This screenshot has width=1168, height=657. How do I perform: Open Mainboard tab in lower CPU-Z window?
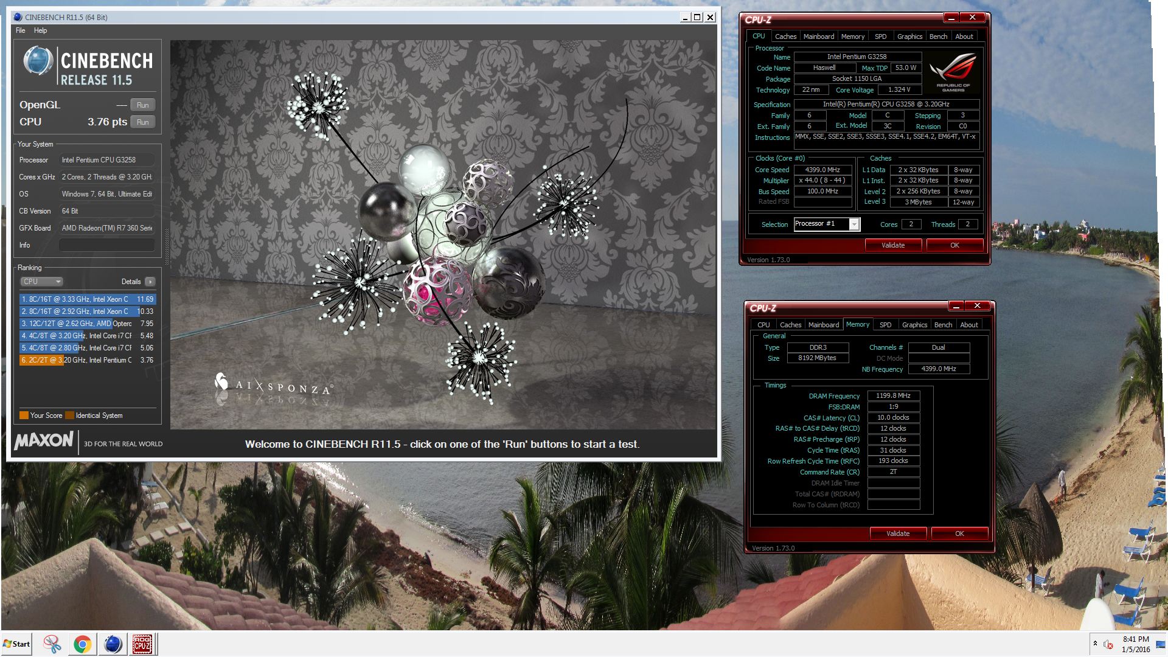823,325
